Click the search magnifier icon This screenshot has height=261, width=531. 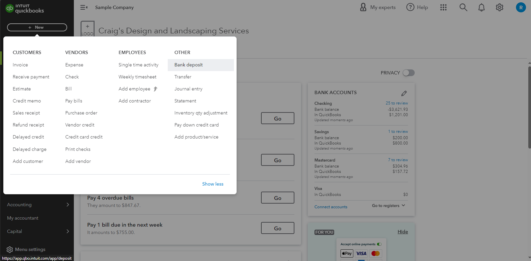pyautogui.click(x=463, y=7)
